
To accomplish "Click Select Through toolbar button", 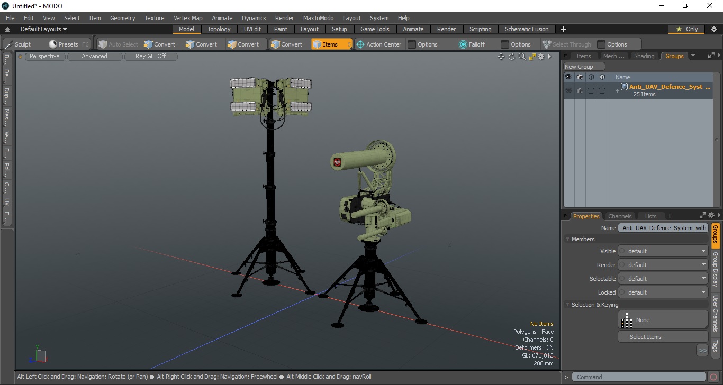I will (x=567, y=44).
